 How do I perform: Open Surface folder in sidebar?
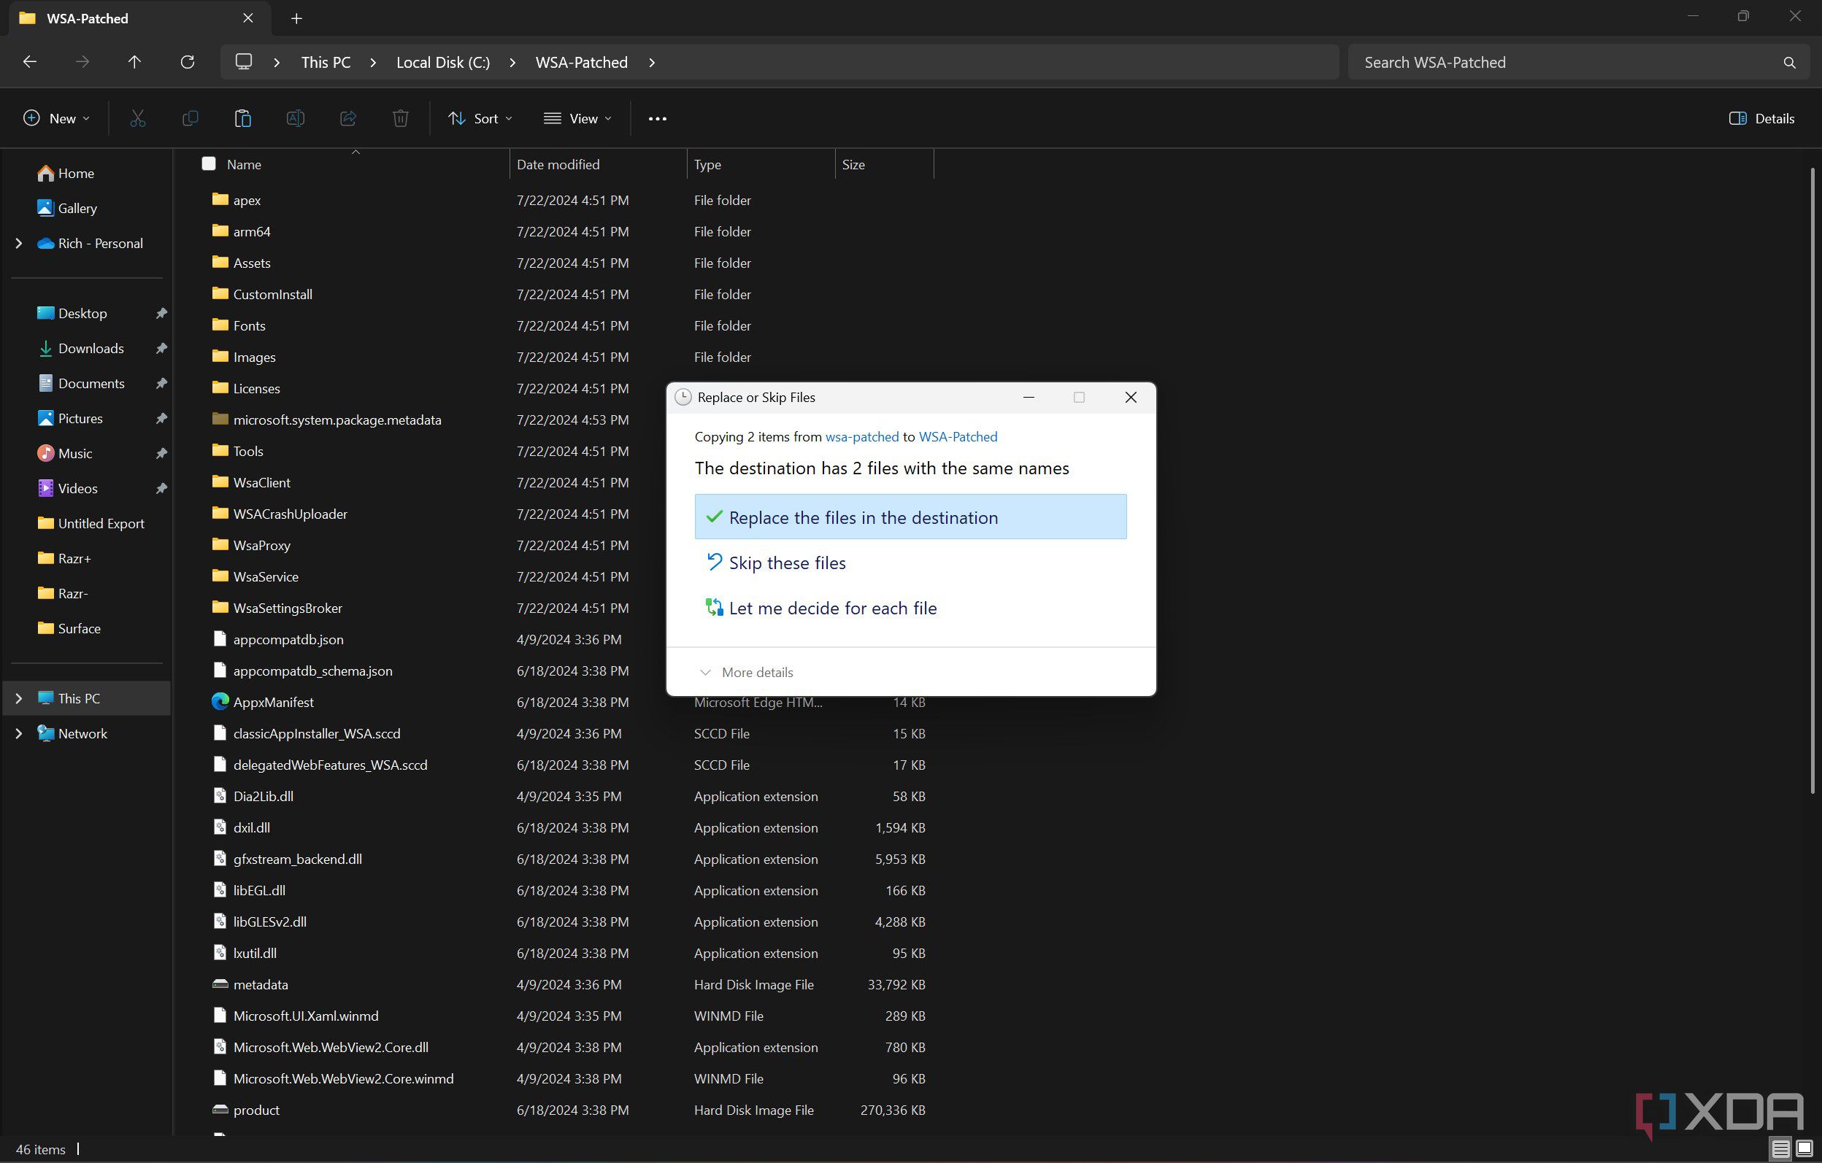tap(69, 628)
